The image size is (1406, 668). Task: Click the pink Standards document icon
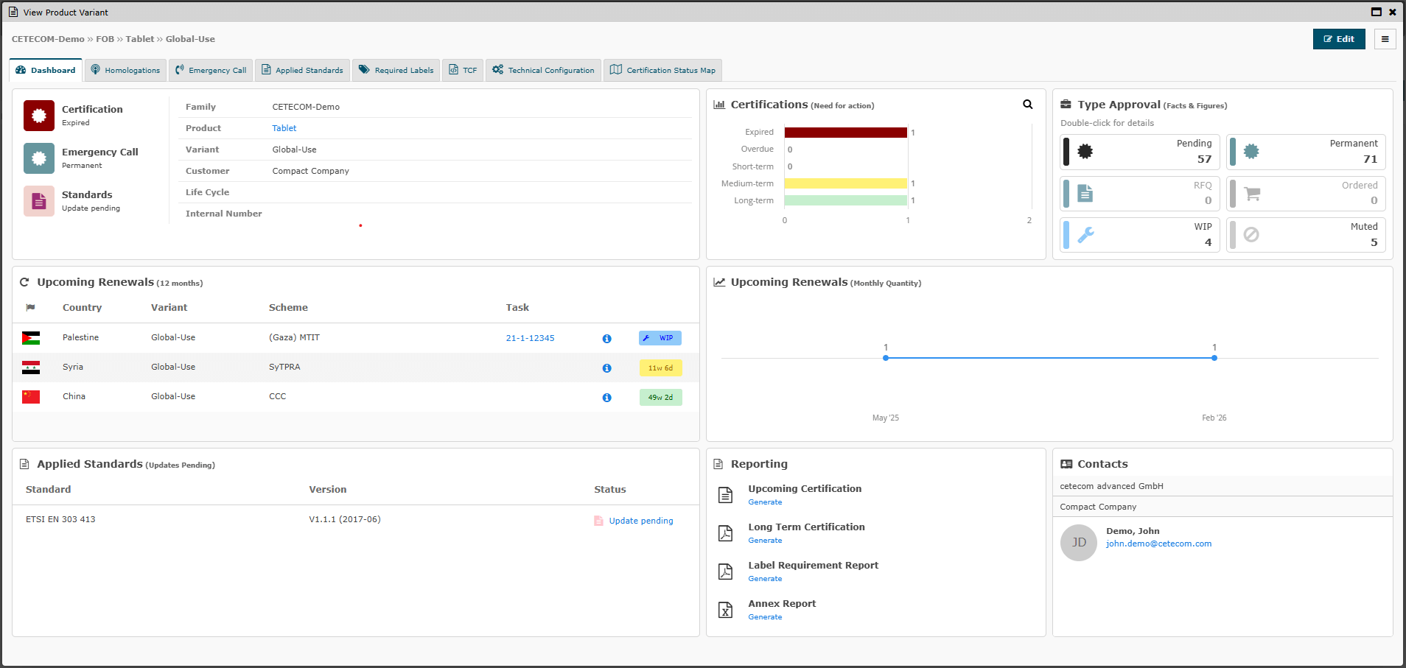click(39, 201)
